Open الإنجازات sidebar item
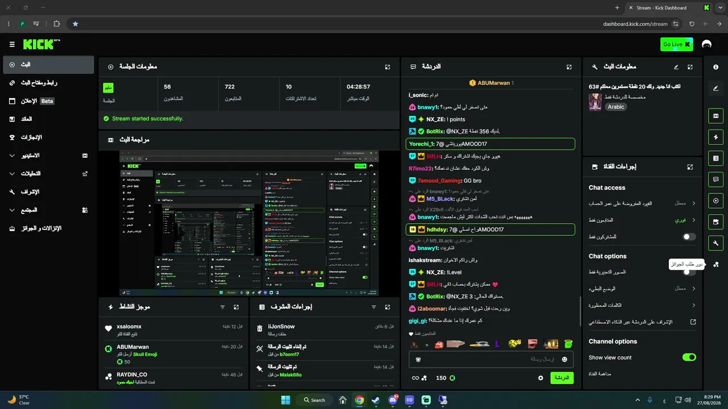 click(48, 137)
